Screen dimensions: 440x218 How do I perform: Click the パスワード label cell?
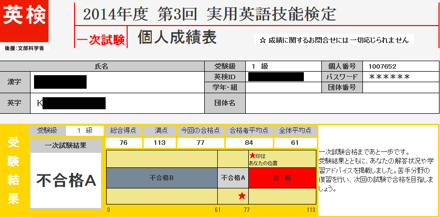pos(342,77)
